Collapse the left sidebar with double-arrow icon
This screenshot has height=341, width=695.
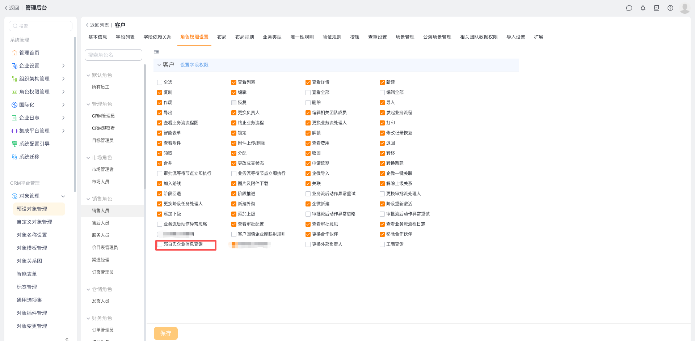[x=67, y=339]
